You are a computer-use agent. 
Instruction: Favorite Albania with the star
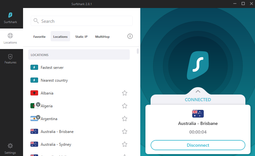tap(125, 93)
